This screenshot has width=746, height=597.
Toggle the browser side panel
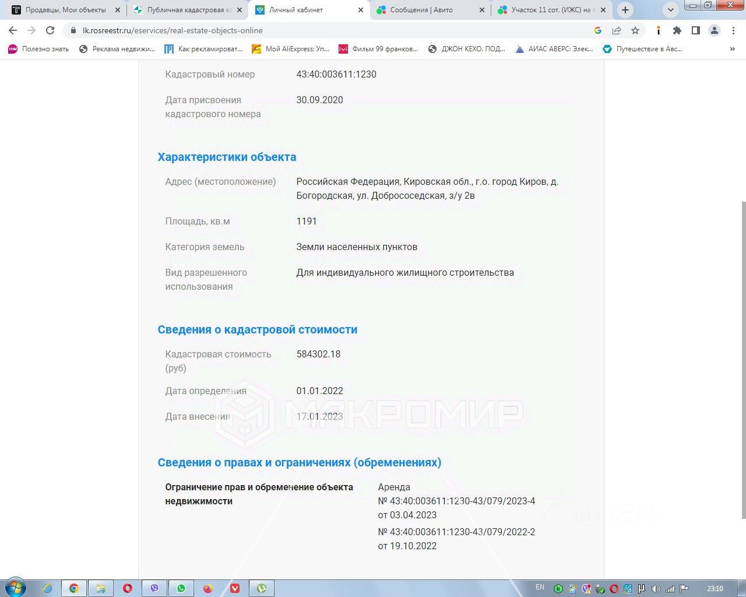(695, 30)
